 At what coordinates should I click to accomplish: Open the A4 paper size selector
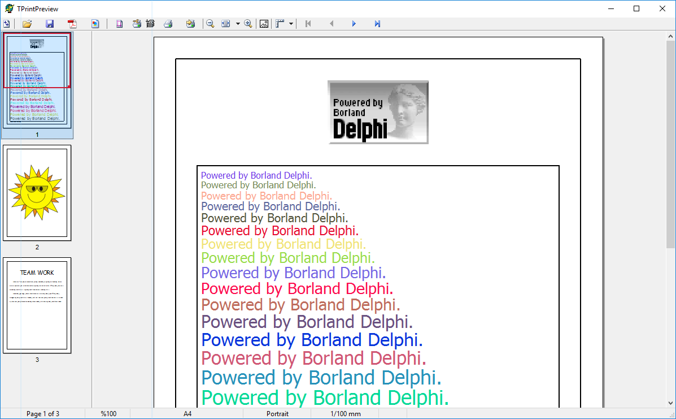click(x=186, y=413)
